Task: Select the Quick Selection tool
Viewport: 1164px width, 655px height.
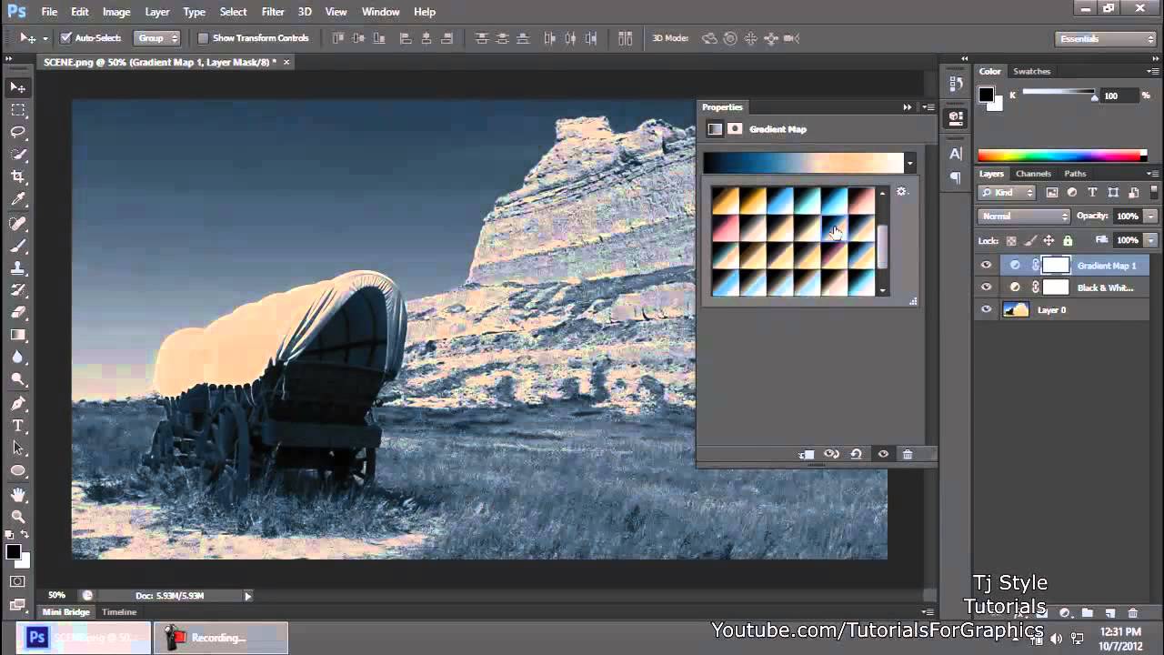Action: (x=18, y=155)
